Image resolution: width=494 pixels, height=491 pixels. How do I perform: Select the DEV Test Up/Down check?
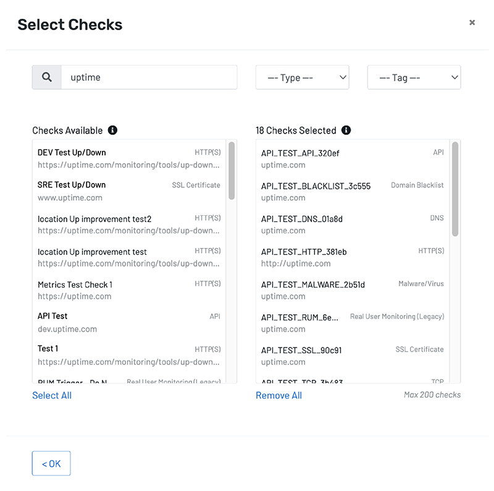click(129, 159)
